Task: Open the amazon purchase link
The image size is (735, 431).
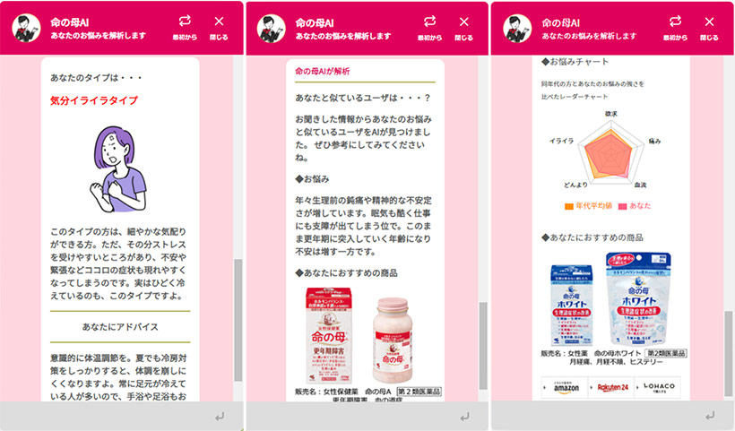Action: [x=565, y=387]
